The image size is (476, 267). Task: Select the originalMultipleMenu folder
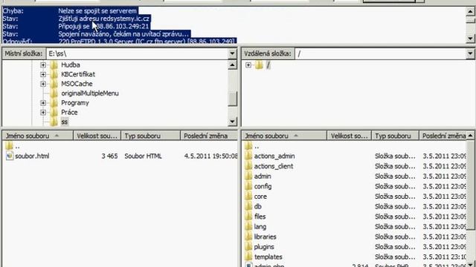tap(90, 93)
